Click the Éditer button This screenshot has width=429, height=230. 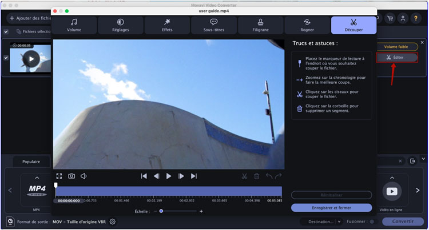(x=397, y=57)
